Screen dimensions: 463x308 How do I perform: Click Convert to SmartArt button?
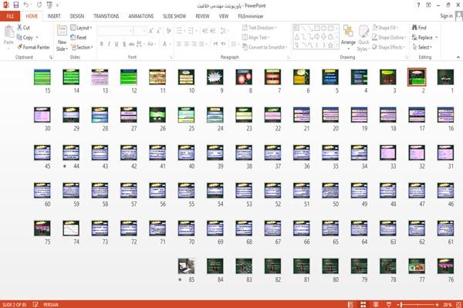265,47
